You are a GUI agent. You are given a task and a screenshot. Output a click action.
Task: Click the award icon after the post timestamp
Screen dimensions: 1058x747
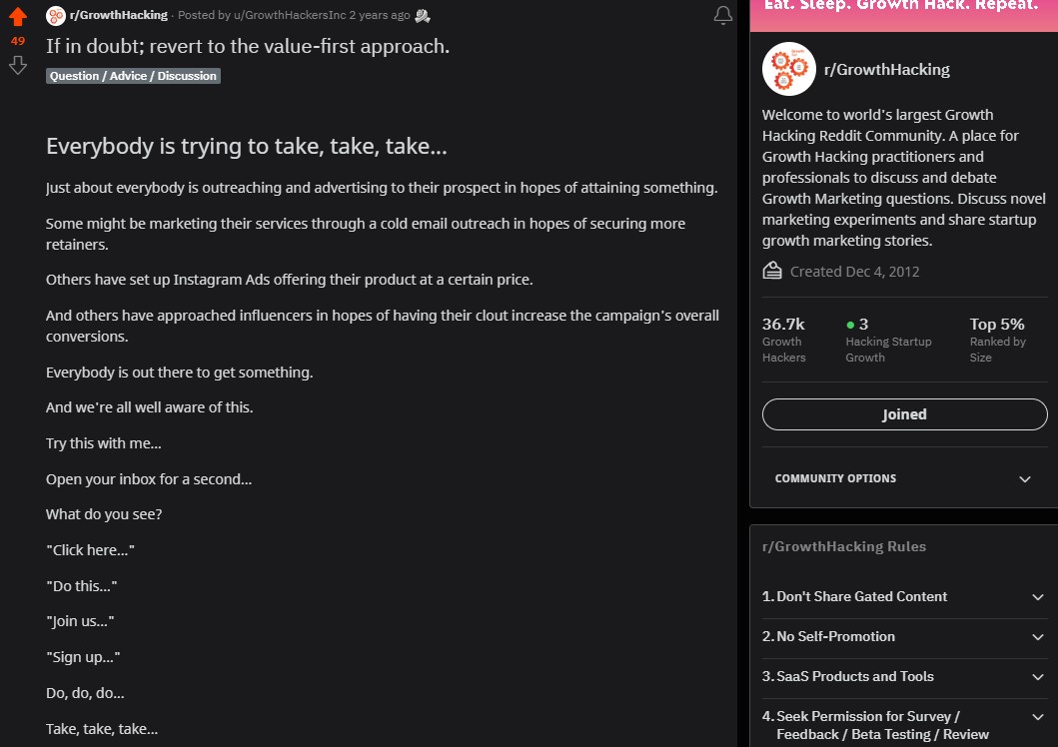pos(423,15)
